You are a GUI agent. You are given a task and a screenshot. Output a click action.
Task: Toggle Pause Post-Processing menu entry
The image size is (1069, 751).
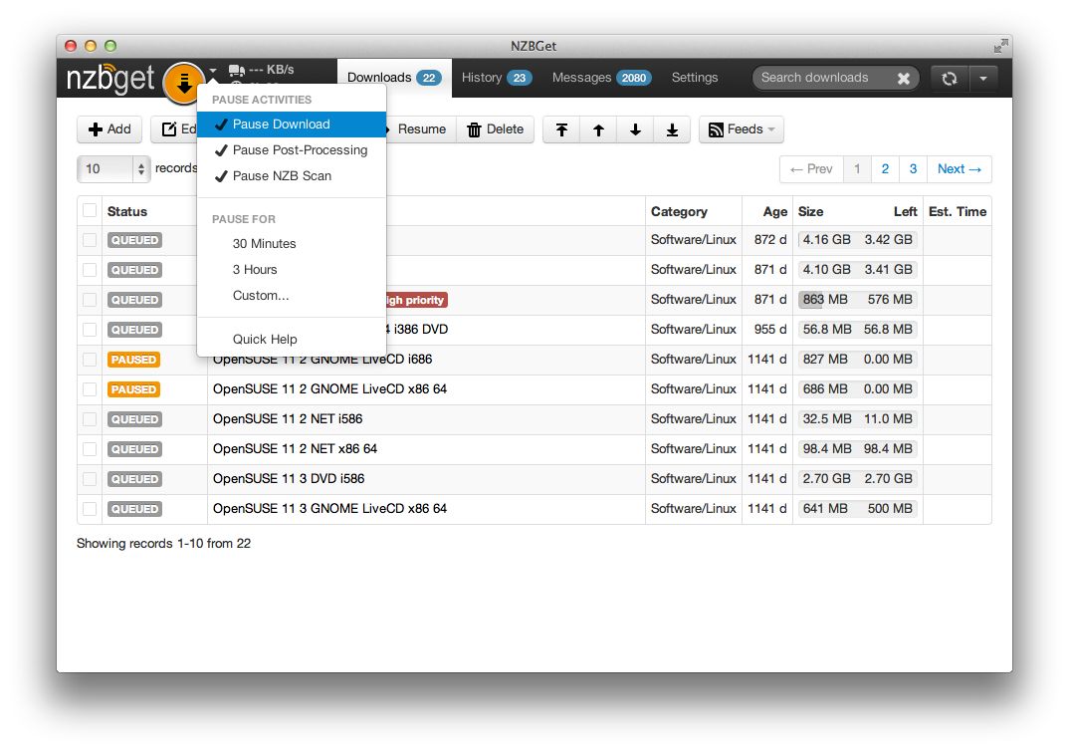(292, 150)
